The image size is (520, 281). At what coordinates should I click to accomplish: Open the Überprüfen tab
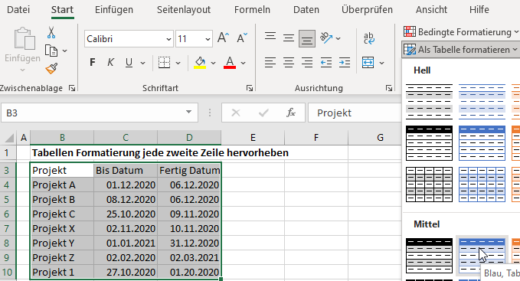pyautogui.click(x=367, y=10)
